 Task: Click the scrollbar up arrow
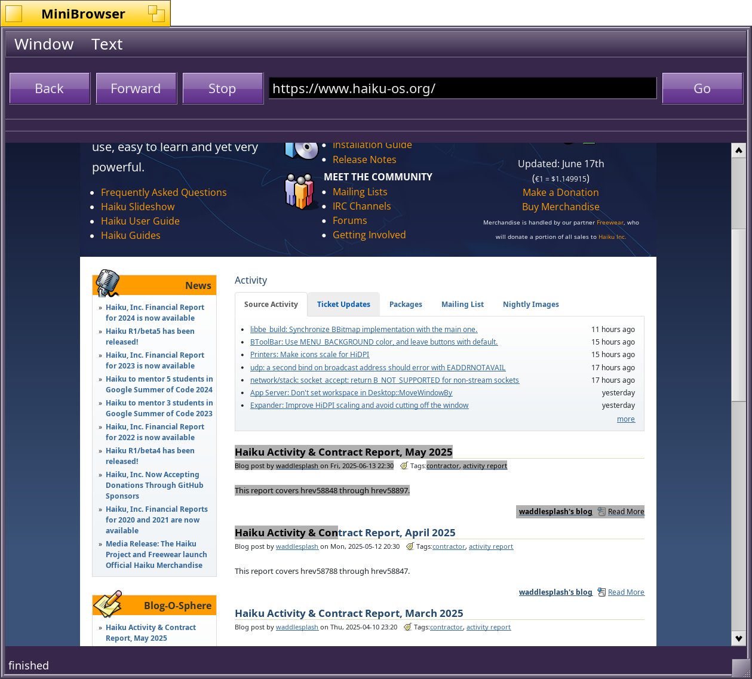739,150
